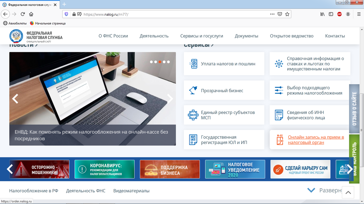The image size is (364, 204).
Task: Follow the Онлайн запись на прием link
Action: pos(315,139)
